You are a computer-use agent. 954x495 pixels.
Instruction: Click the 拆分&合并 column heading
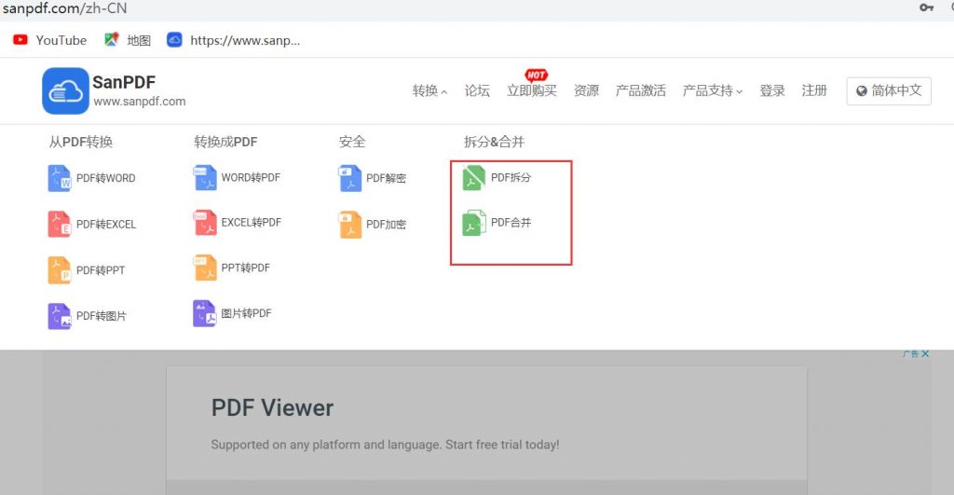(494, 142)
